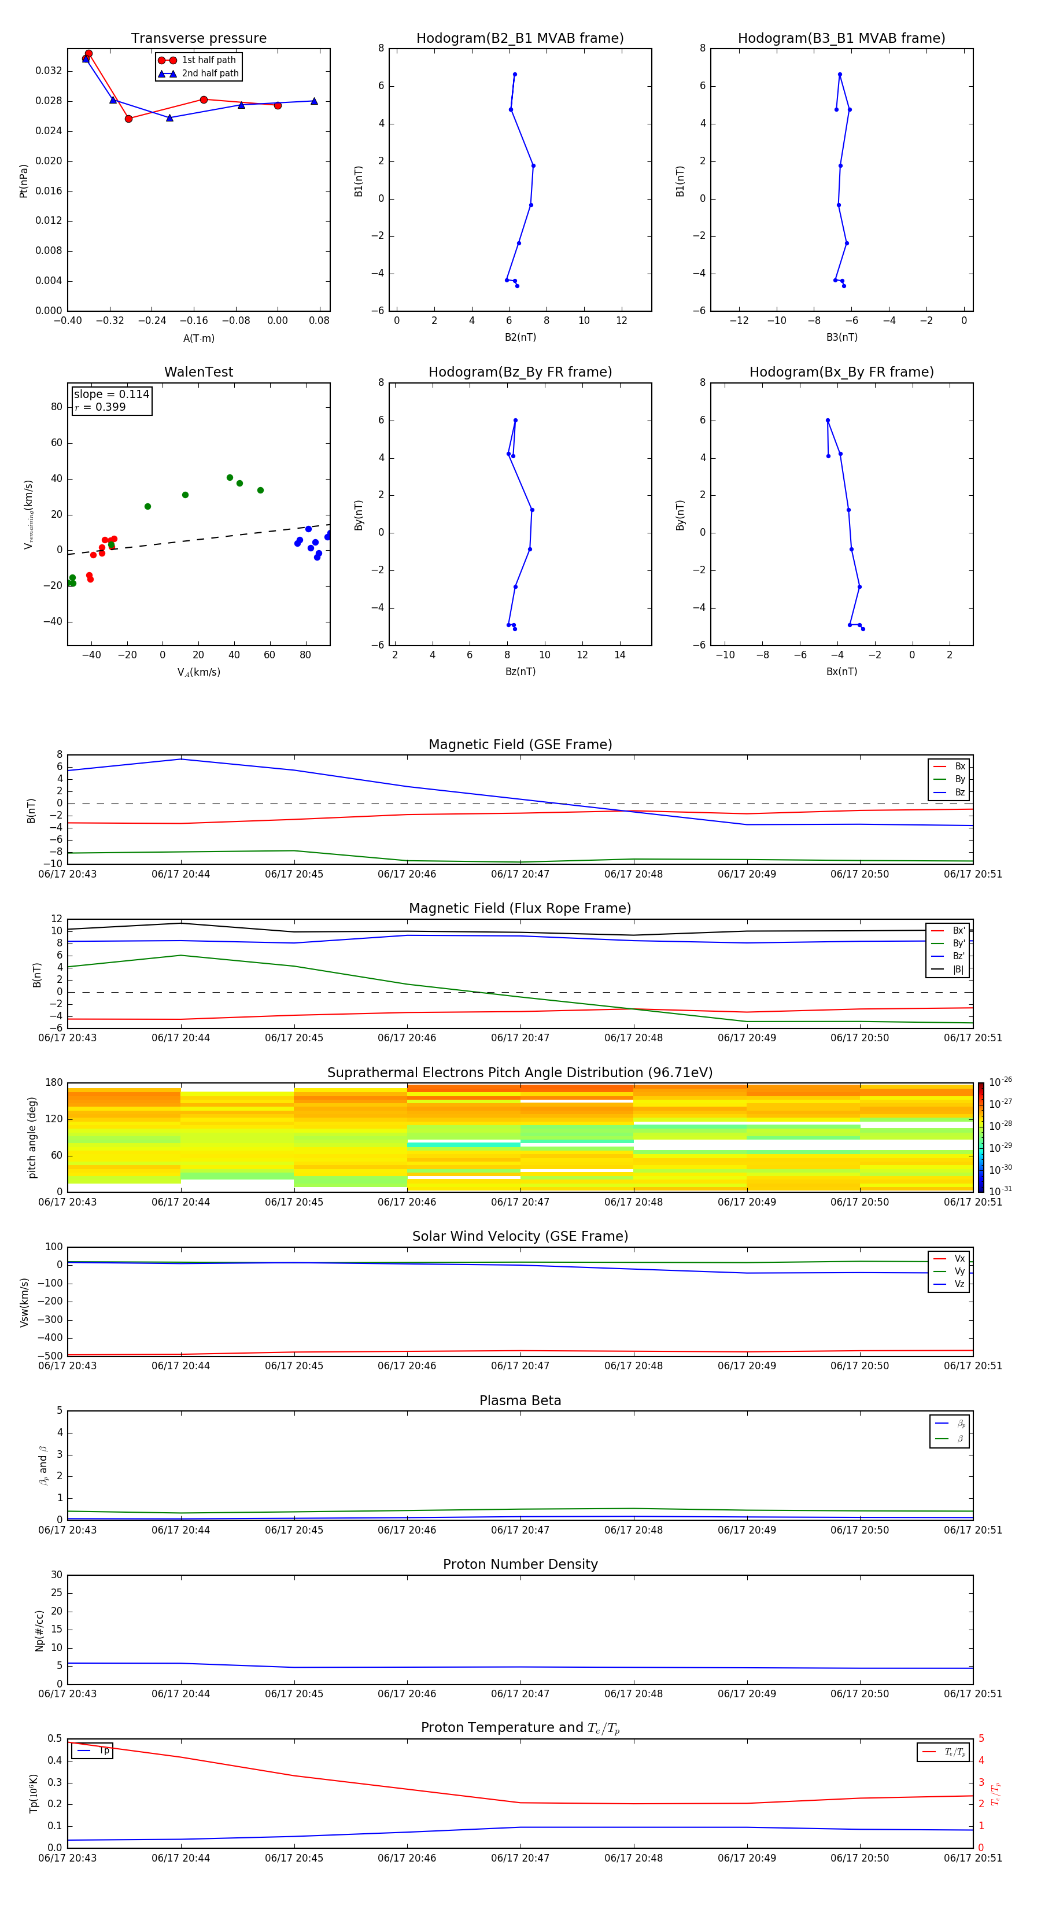Select the βp legend entry in Plasma Beta
The width and height of the screenshot is (1041, 1909).
(950, 1424)
